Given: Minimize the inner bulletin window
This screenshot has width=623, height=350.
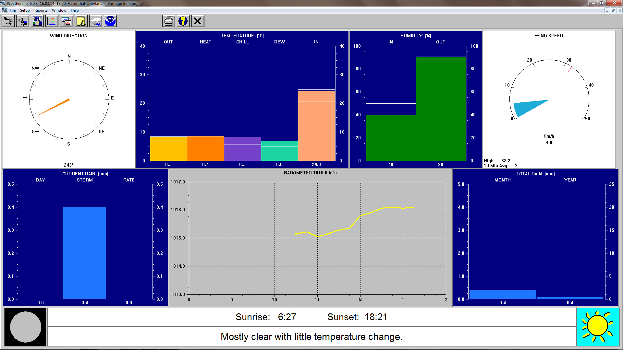Looking at the screenshot, I should coord(607,10).
